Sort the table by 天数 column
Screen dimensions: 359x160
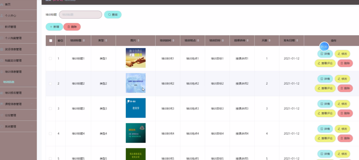pos(269,41)
